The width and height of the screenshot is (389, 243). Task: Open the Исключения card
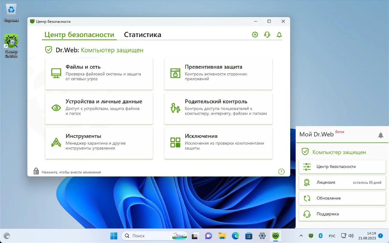(218, 143)
